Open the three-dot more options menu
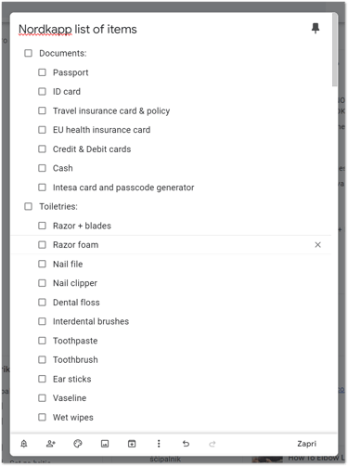The height and width of the screenshot is (466, 348). [159, 444]
